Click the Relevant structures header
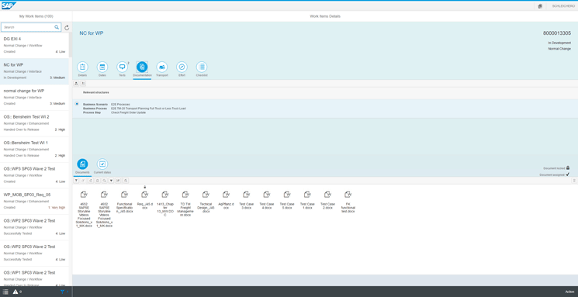 (96, 92)
